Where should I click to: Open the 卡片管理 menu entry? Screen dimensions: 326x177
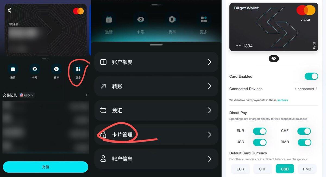tap(156, 135)
